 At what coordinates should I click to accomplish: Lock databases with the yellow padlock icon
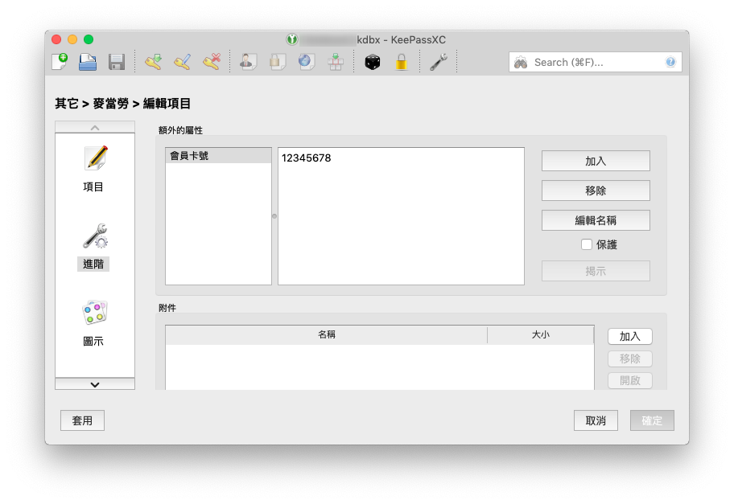(401, 62)
